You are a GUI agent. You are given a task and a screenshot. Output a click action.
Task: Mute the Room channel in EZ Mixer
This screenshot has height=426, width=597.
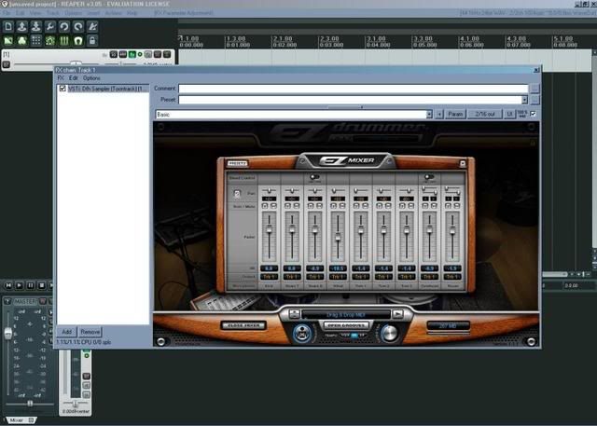pos(457,206)
